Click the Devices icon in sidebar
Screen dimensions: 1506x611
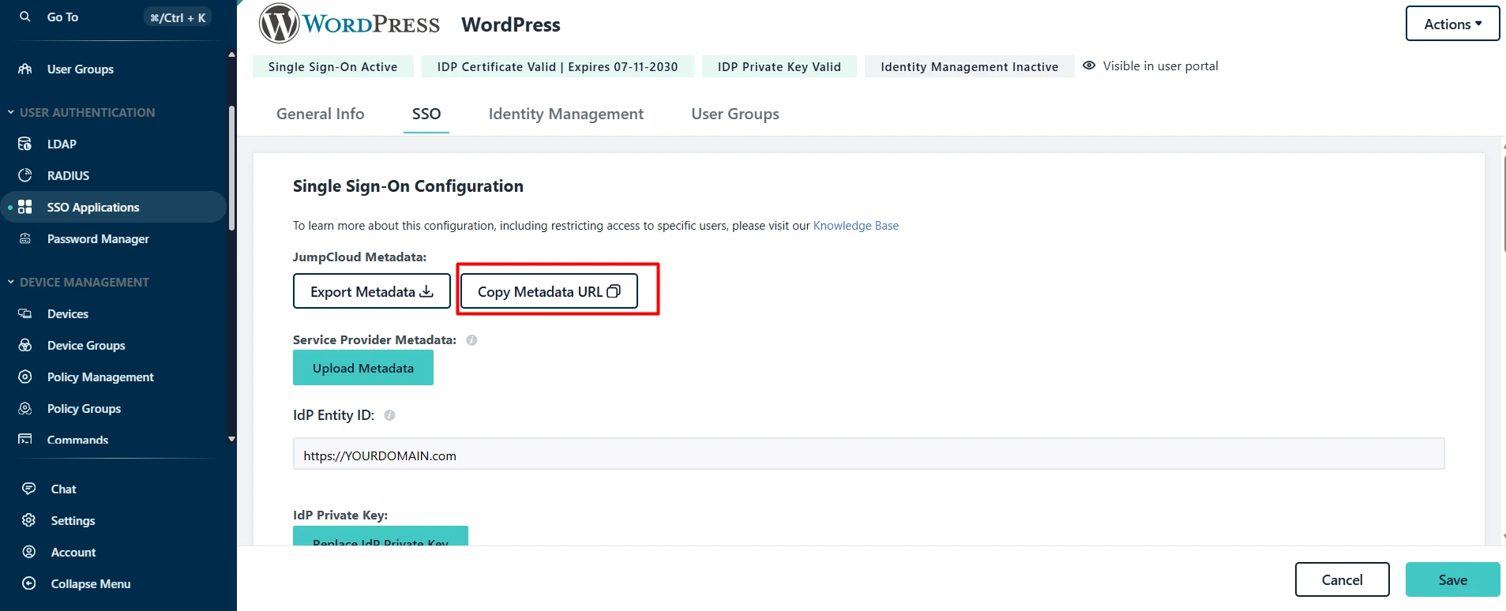pyautogui.click(x=25, y=313)
